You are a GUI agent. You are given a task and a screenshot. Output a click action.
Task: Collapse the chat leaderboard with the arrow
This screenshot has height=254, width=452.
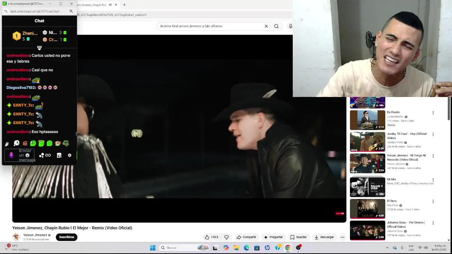pos(40,48)
